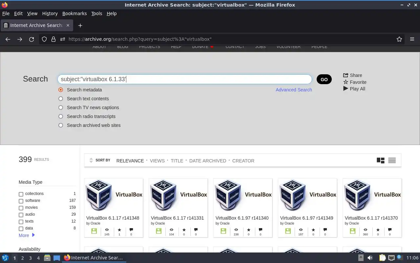
Task: Open the file manager taskbar icon
Action: pos(47,258)
